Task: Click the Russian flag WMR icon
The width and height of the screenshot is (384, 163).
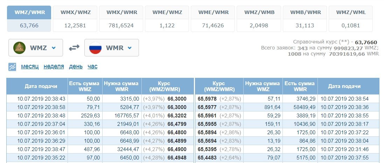Action: pyautogui.click(x=95, y=48)
